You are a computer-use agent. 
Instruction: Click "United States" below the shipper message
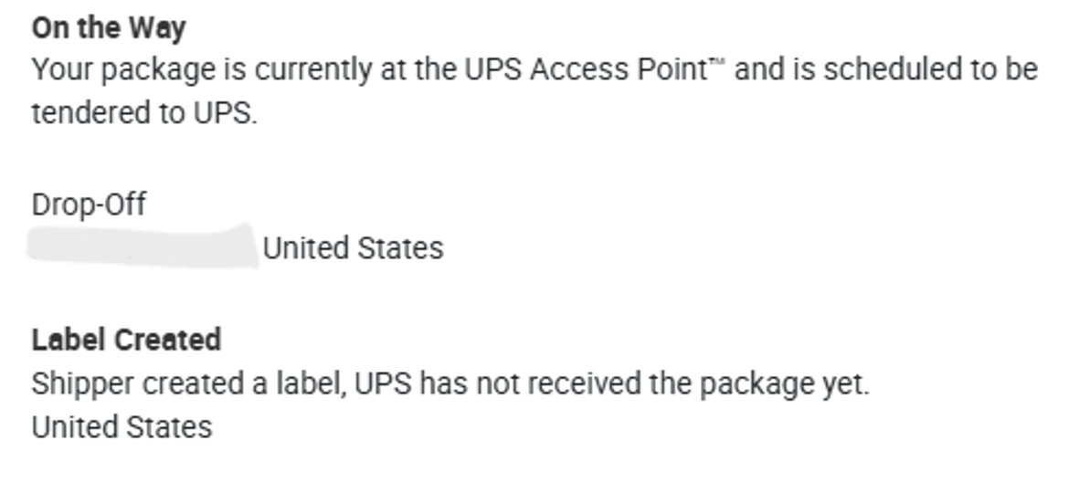click(x=122, y=426)
